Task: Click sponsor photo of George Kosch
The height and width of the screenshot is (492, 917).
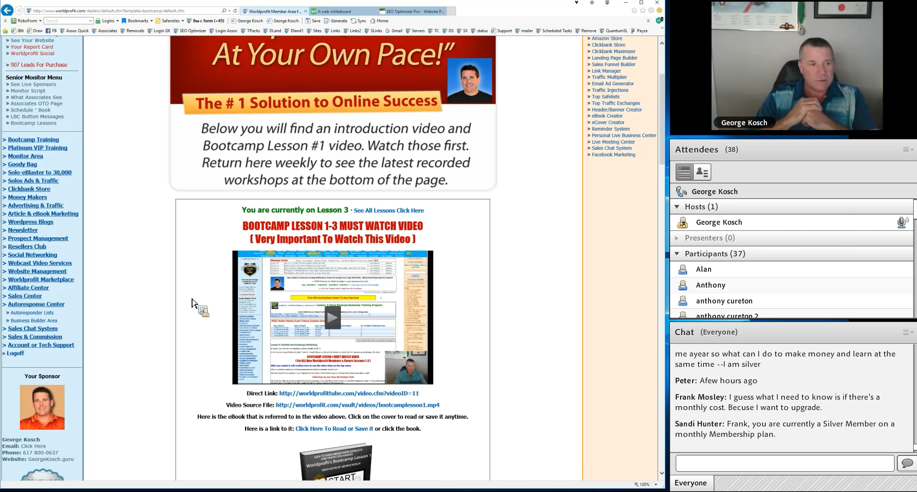Action: [42, 407]
